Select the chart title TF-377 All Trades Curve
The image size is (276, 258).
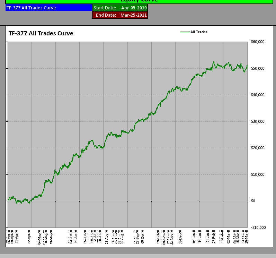coord(41,34)
